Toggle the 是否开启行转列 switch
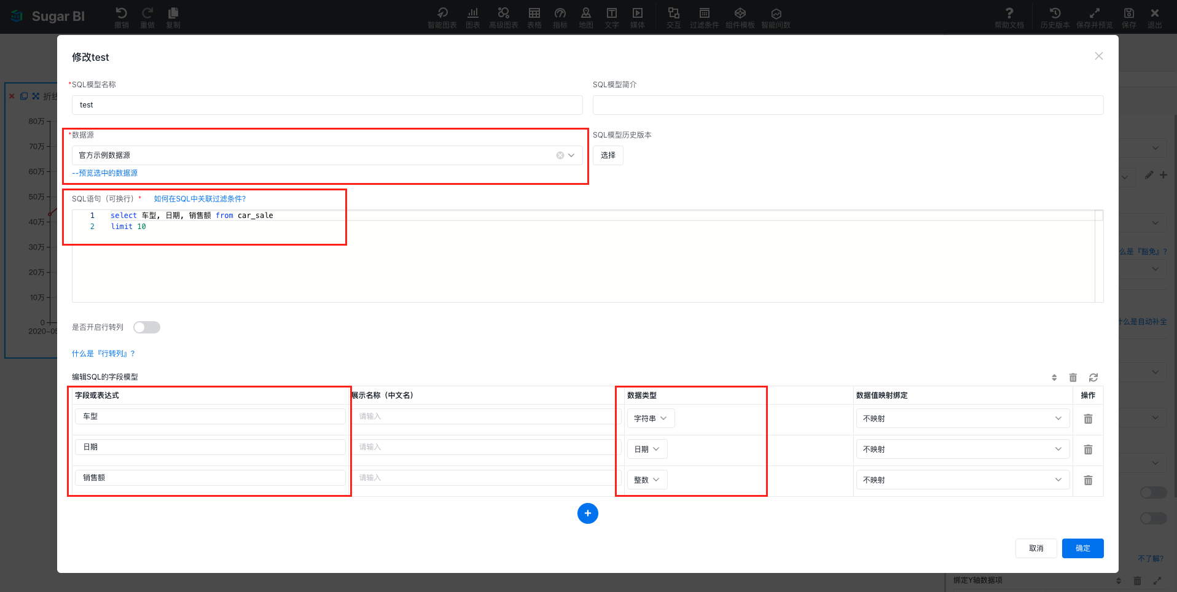This screenshot has width=1177, height=592. pyautogui.click(x=147, y=327)
